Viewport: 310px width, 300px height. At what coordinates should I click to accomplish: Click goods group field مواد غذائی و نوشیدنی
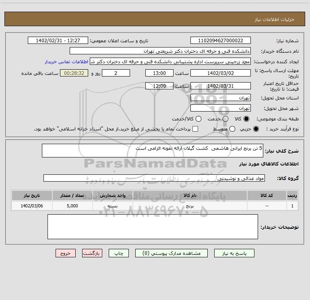pyautogui.click(x=154, y=178)
